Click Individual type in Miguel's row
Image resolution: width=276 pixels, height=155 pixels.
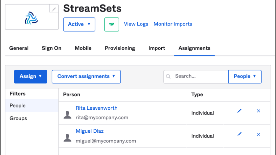pyautogui.click(x=203, y=136)
